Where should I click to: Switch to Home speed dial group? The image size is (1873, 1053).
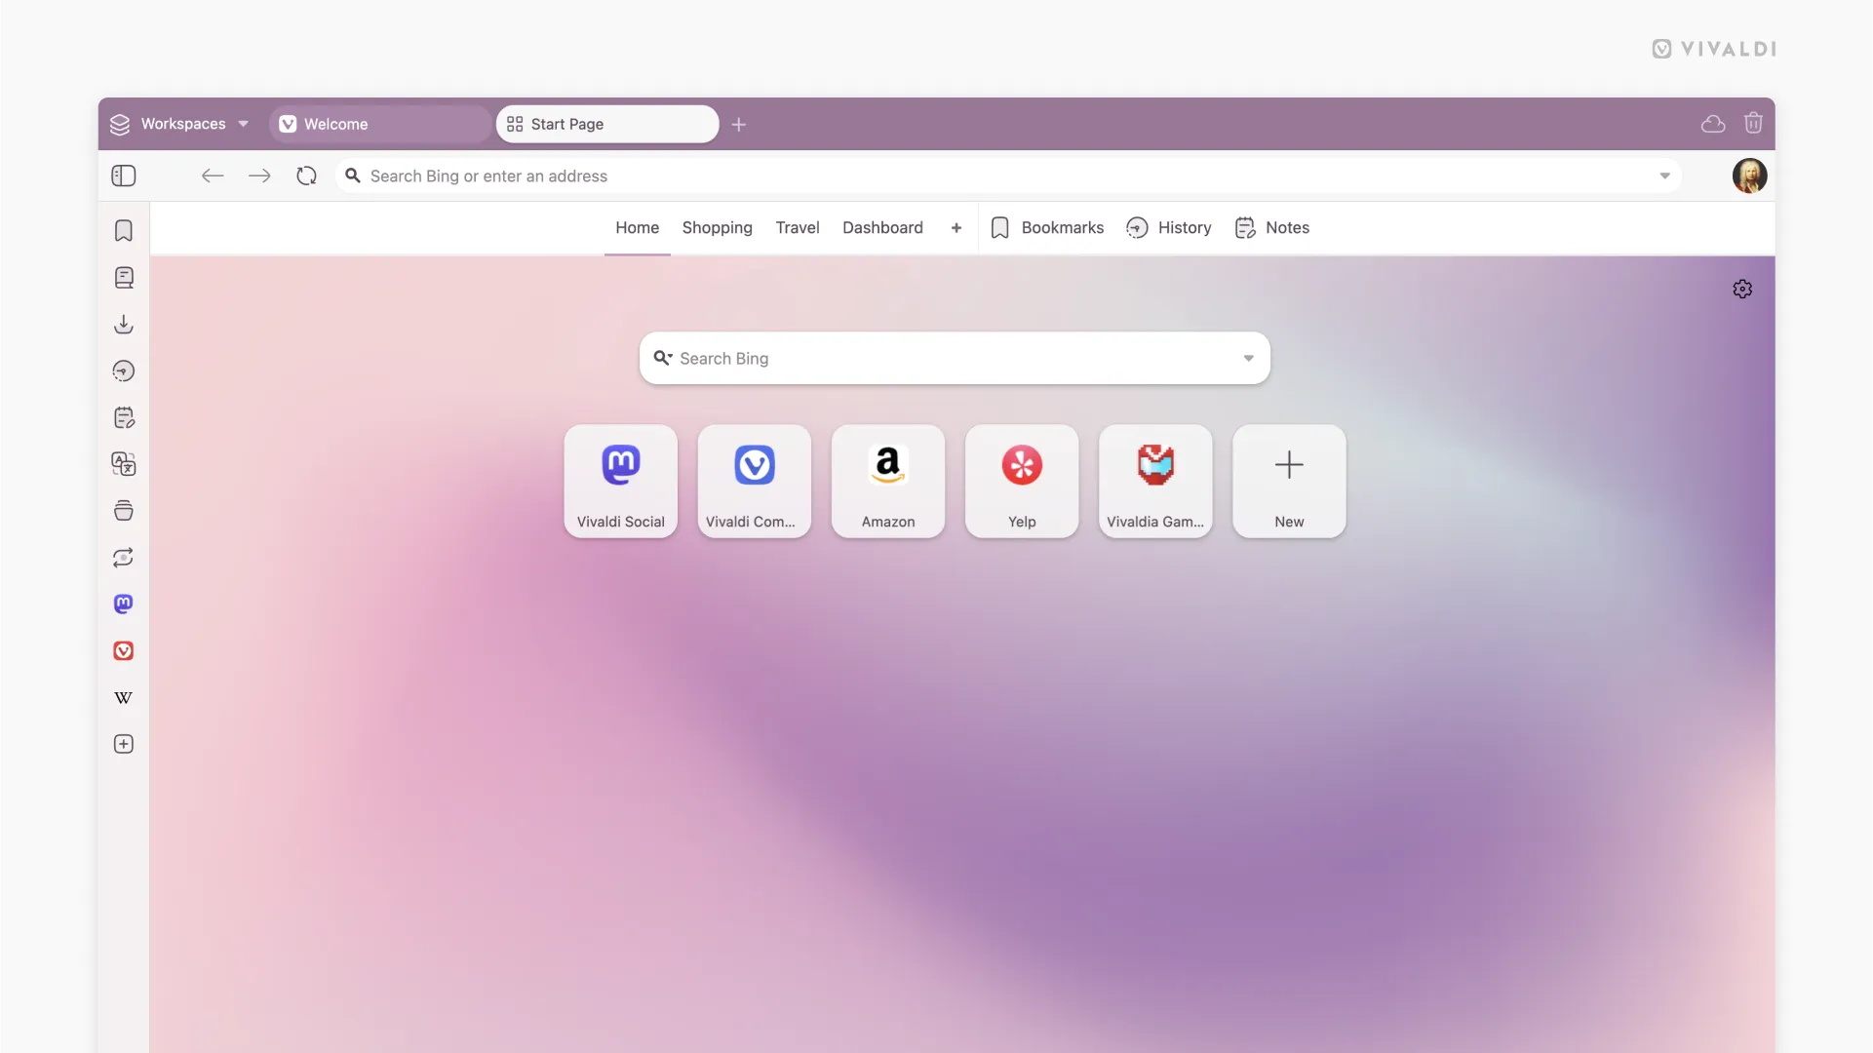tap(637, 228)
